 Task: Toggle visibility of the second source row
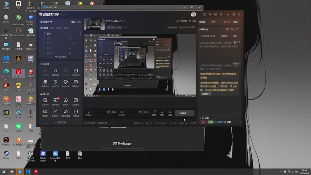coord(70,38)
